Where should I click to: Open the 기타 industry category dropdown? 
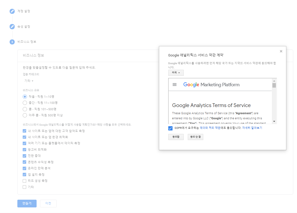[x=29, y=81]
